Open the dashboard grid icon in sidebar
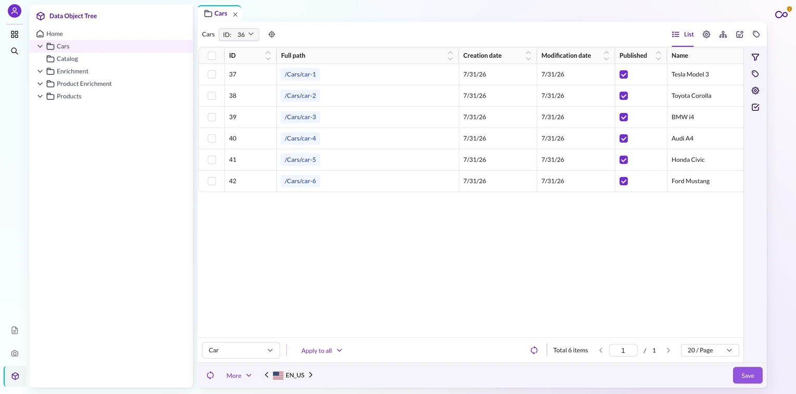Screen dimensions: 796x394 pos(15,34)
